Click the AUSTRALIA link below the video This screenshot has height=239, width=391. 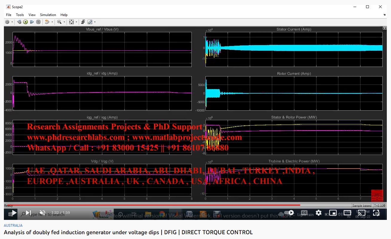(13, 226)
